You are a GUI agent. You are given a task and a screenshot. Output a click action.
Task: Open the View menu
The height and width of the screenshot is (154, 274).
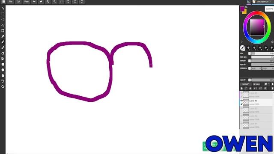(26, 2)
